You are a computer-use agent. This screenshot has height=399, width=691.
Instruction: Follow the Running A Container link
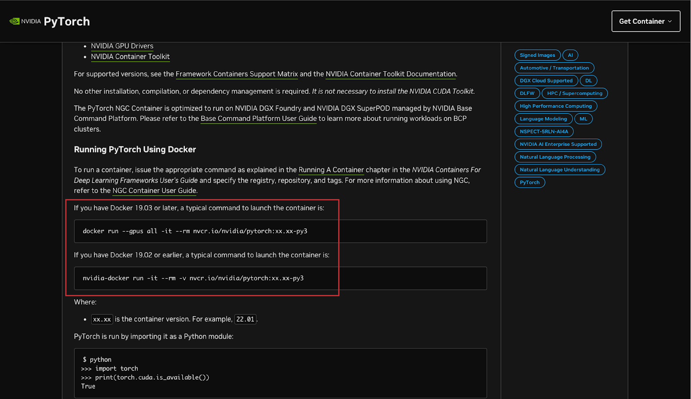tap(331, 170)
